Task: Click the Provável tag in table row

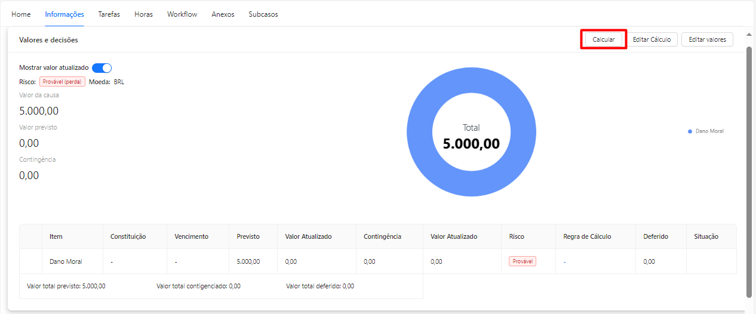Action: click(523, 261)
